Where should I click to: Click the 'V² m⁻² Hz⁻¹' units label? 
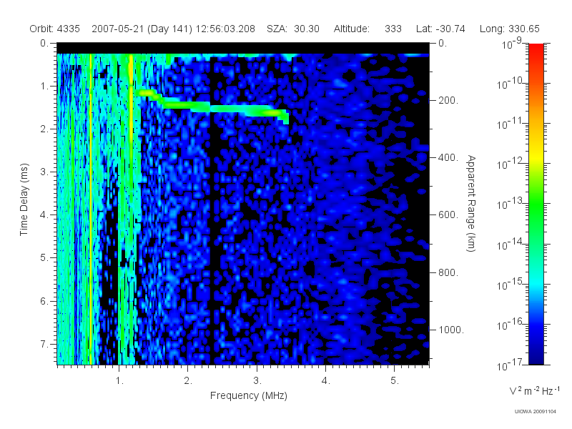(x=534, y=390)
